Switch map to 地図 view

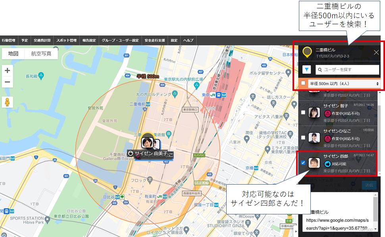pyautogui.click(x=13, y=54)
